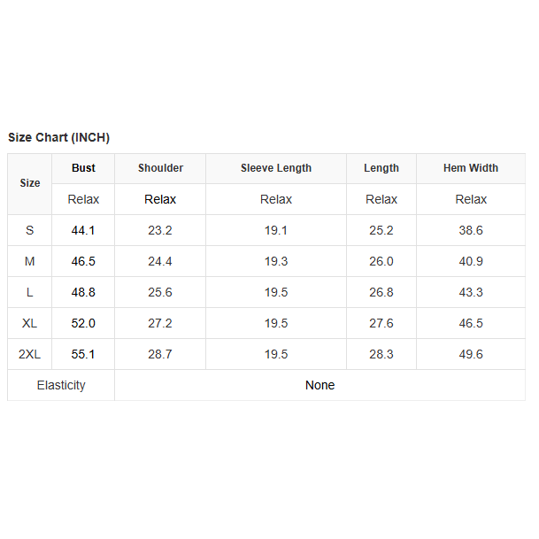539x539 pixels.
Task: Select the Length column header
Action: coord(381,168)
